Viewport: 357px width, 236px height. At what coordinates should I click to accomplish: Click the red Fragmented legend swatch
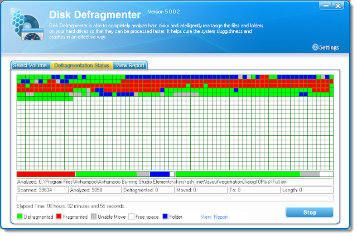[59, 217]
